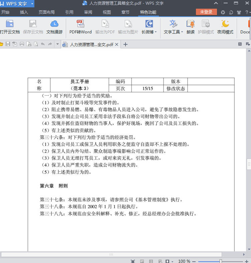Add a new document tab with plus
251x263 pixels.
[125, 44]
